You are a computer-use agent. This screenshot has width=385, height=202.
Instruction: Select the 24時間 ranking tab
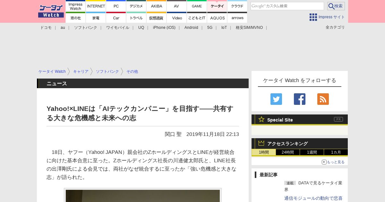[x=288, y=152]
